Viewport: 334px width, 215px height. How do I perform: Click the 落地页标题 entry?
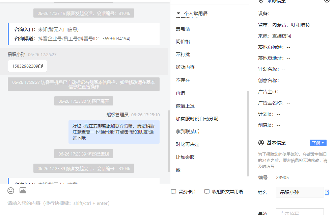[x=274, y=47]
